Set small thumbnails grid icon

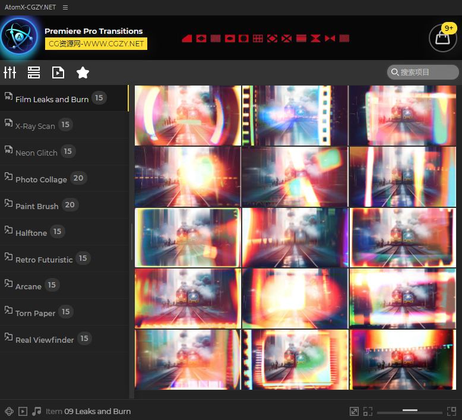point(368,411)
